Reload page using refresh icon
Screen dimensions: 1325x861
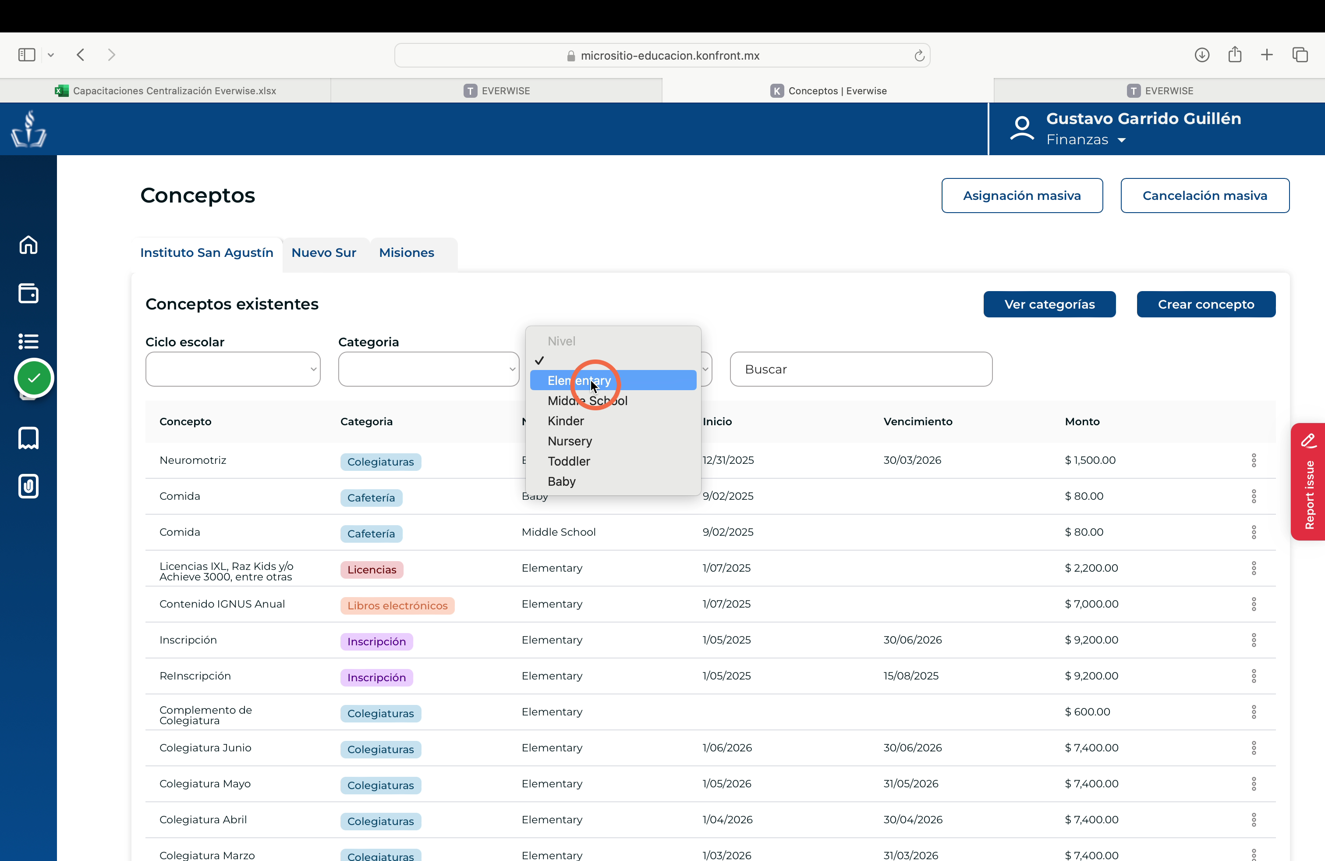(919, 56)
